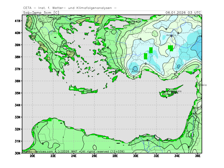Image resolution: width=224 pixels, height=168 pixels.
Task: Click the Izmir city label
Action: pos(111,53)
